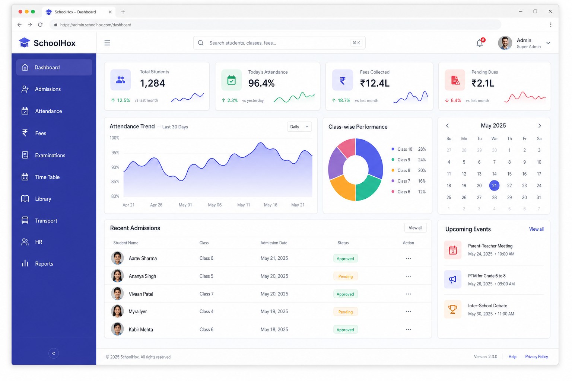Click the PTM megaphone icon

[453, 279]
